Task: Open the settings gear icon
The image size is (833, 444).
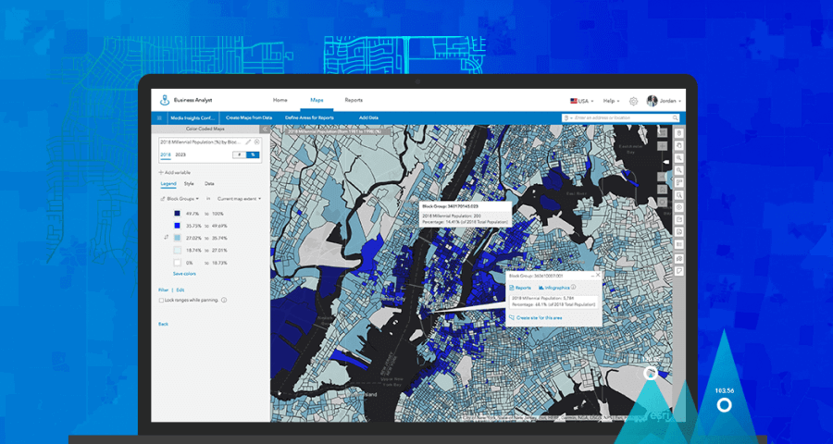Action: click(x=633, y=101)
